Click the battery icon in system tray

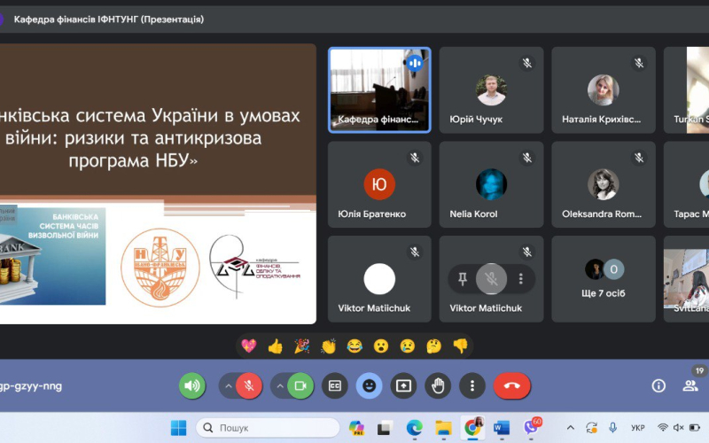coord(694,428)
